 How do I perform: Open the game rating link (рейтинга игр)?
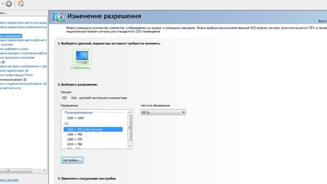tap(10, 88)
